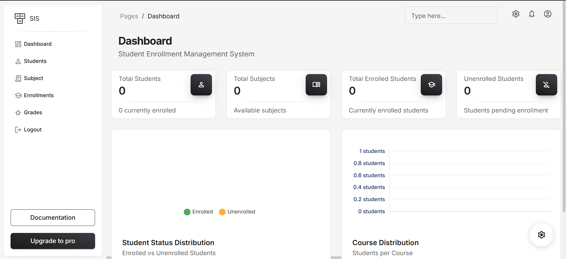Click the SIS logo icon
The image size is (566, 259).
point(20,18)
